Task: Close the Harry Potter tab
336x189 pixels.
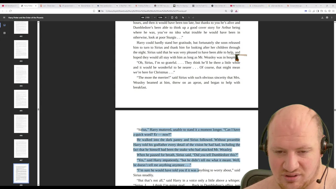Action: (x=36, y=6)
